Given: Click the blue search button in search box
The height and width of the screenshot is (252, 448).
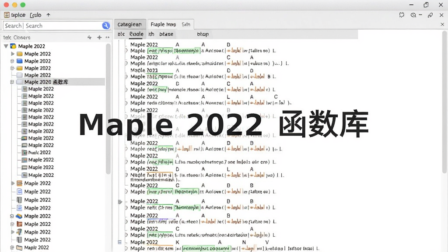Looking at the screenshot, I should [x=106, y=26].
